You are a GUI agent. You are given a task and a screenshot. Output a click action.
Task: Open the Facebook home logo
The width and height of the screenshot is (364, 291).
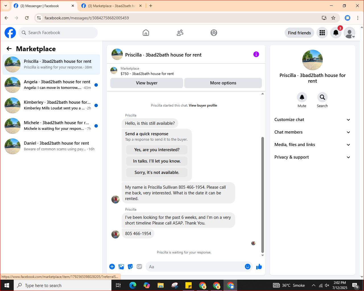(10, 33)
